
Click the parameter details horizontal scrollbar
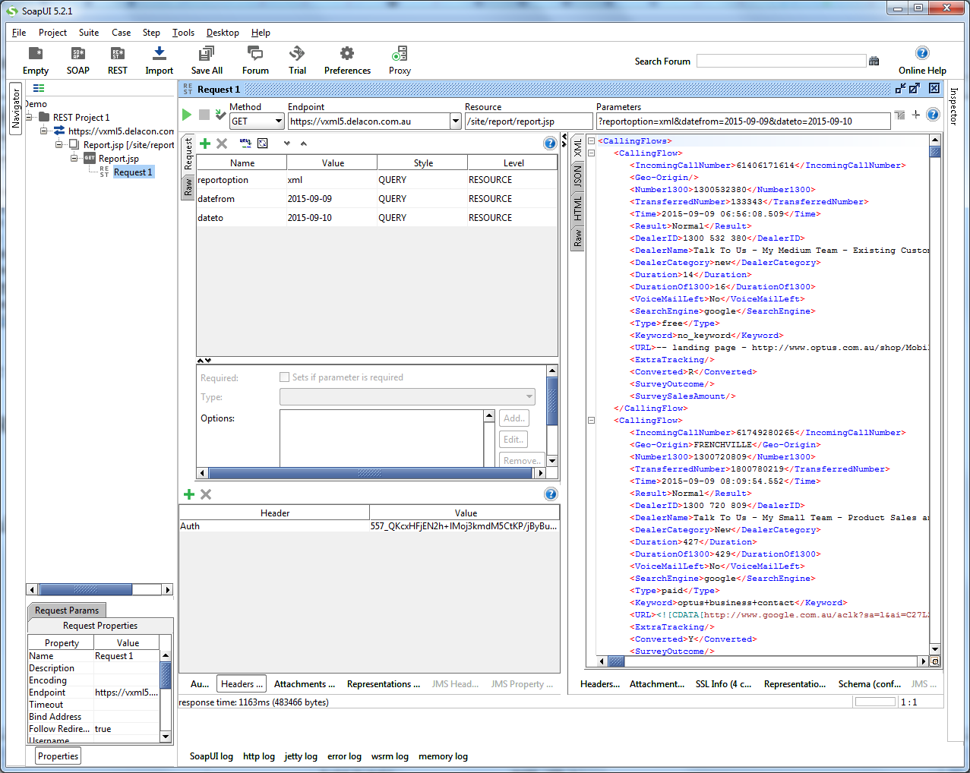pos(371,473)
